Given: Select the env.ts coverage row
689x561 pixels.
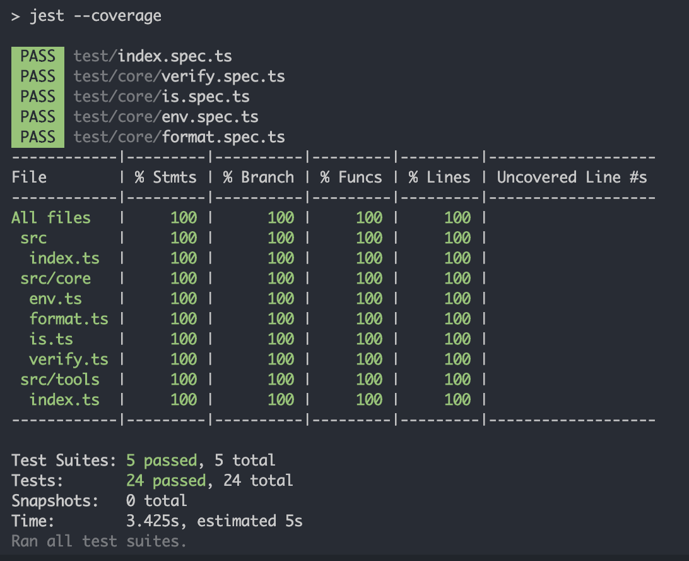Looking at the screenshot, I should click(x=56, y=299).
